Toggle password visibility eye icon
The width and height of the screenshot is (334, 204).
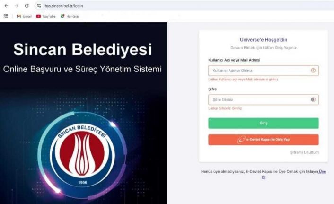tap(313, 99)
